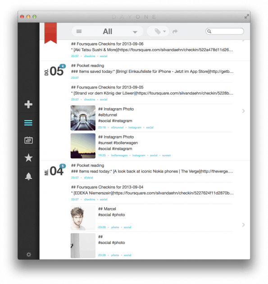Minimize the window with the yellow button
Screen dimensions: 268x284
[x=28, y=17]
